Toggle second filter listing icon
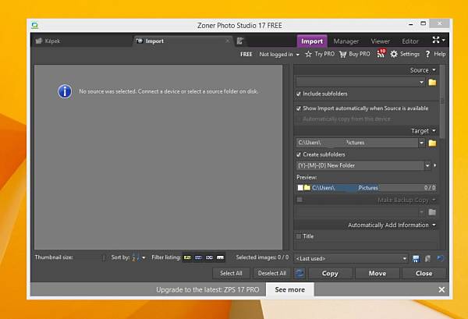This screenshot has height=319, width=468. point(198,257)
